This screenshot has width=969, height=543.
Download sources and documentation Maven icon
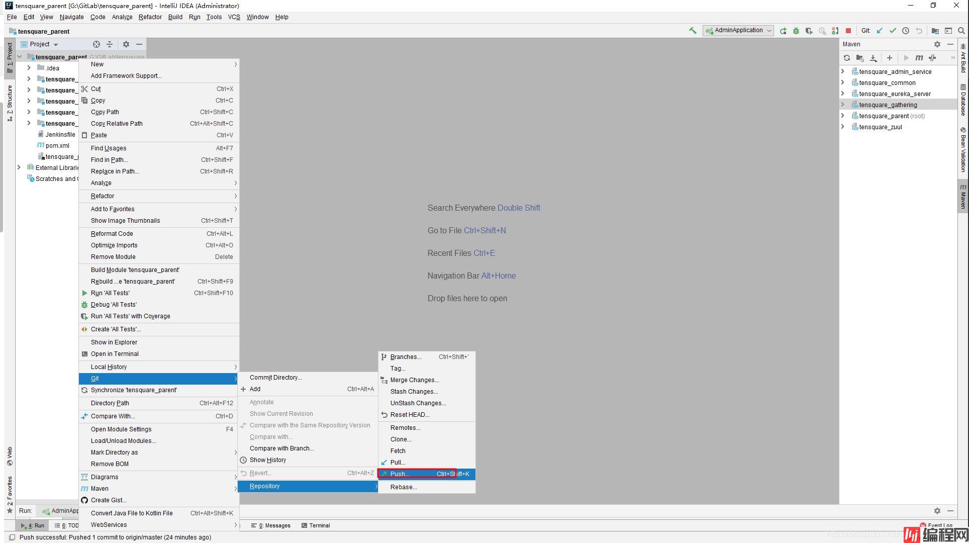pyautogui.click(x=874, y=58)
